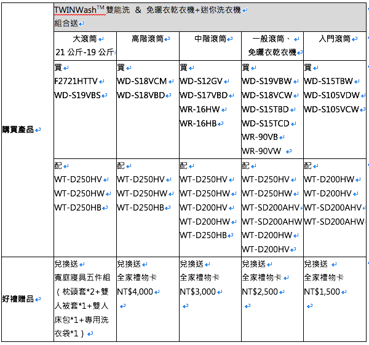Click WT-D200HV in the 中階滾筒 column
Screen dimensions: 369x345
pyautogui.click(x=204, y=208)
